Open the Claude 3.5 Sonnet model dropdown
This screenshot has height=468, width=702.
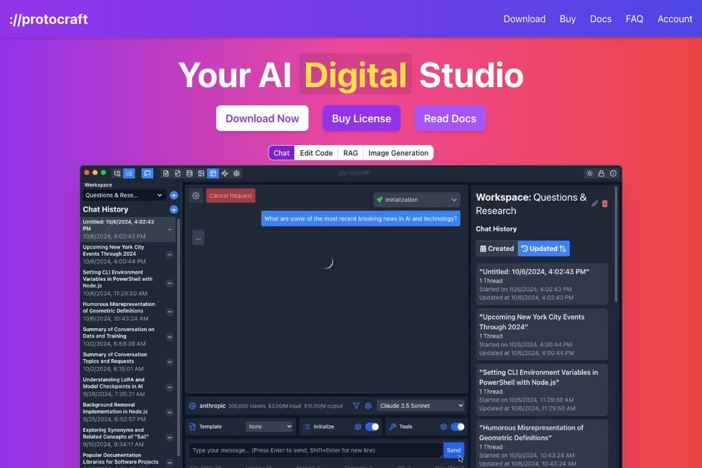421,406
